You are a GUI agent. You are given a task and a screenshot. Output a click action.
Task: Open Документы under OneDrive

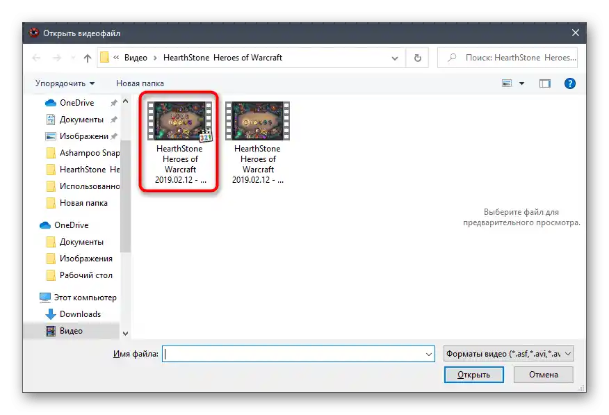click(x=81, y=242)
